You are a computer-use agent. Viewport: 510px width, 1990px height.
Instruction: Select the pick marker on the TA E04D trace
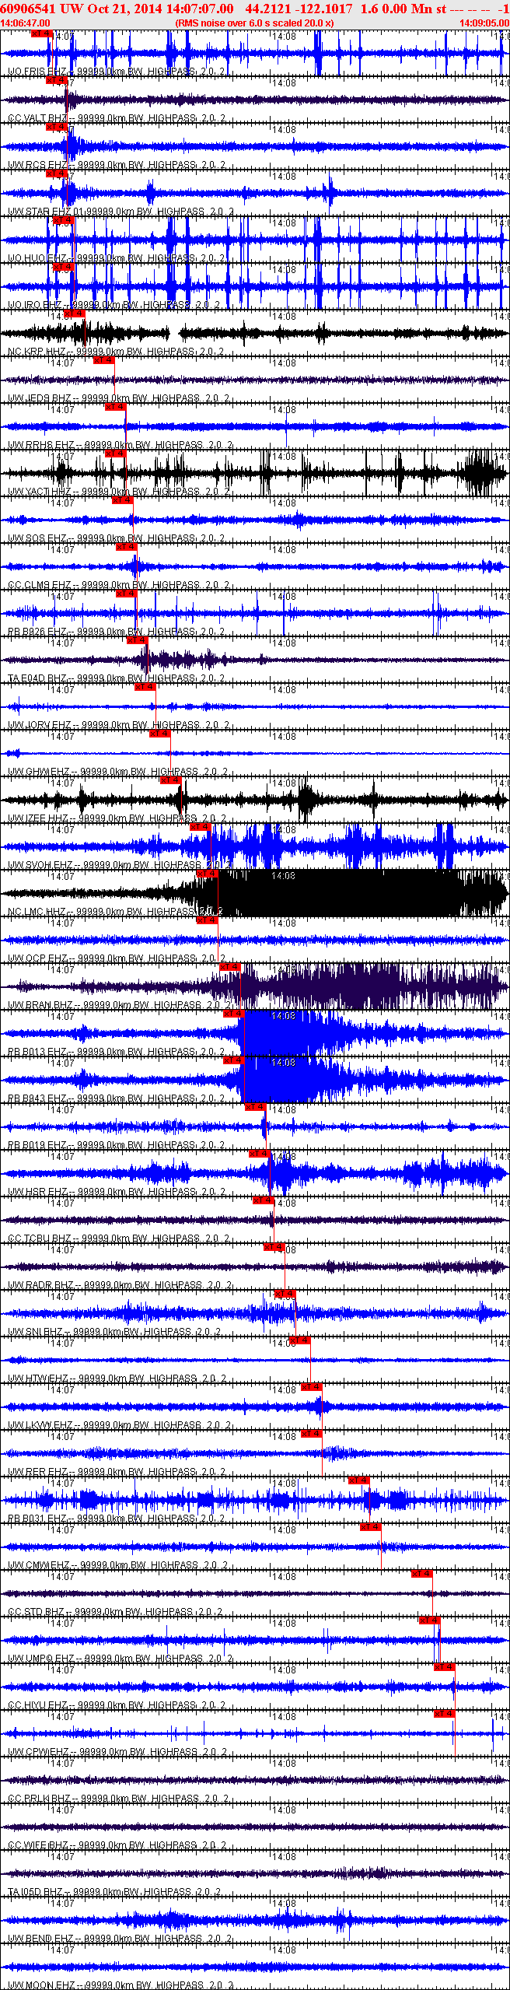point(137,640)
